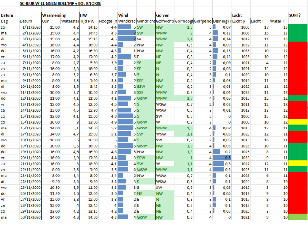This screenshot has width=308, height=237.
Task: Select wave height 1,7 on 12/11/2020
Action: [x=184, y=98]
